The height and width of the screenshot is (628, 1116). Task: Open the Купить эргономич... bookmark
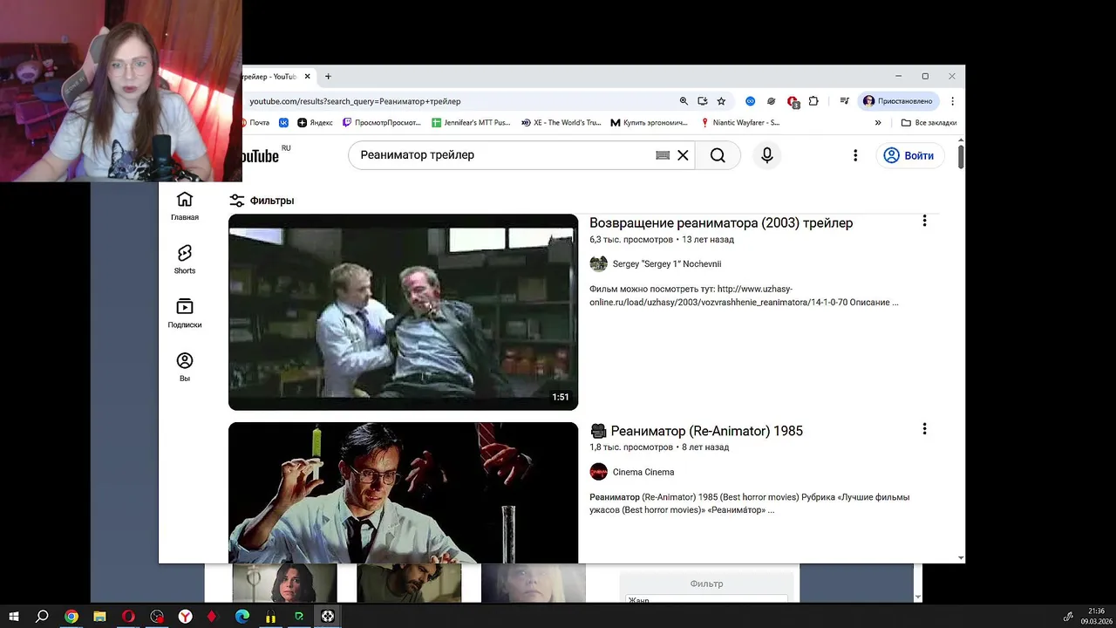(650, 123)
